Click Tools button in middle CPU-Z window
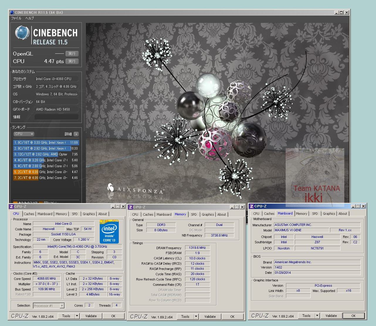Screen dimensions: 376x326 coord(185,317)
